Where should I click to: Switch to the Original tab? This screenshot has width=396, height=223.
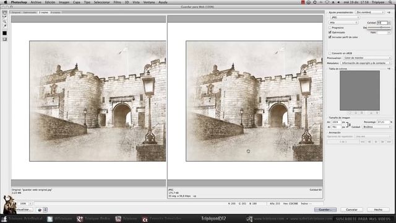(15, 12)
